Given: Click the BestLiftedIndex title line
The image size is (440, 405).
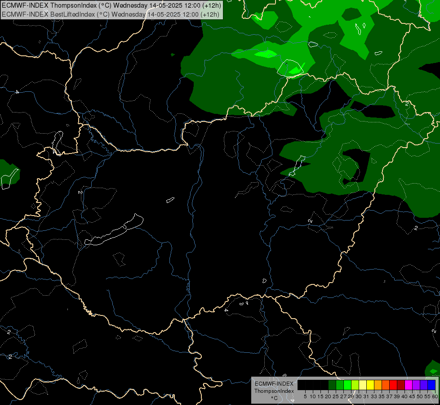Looking at the screenshot, I should coord(111,14).
